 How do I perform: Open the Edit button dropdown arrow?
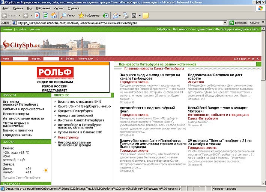pos(140,16)
